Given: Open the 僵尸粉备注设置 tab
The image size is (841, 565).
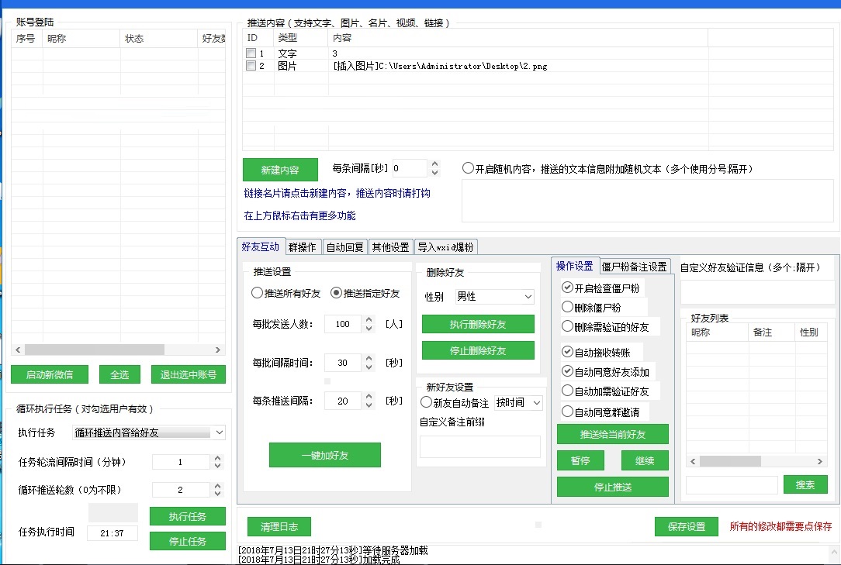Looking at the screenshot, I should (x=634, y=267).
